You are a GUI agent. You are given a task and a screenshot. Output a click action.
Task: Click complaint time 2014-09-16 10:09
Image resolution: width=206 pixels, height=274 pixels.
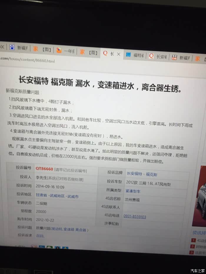[50, 186]
